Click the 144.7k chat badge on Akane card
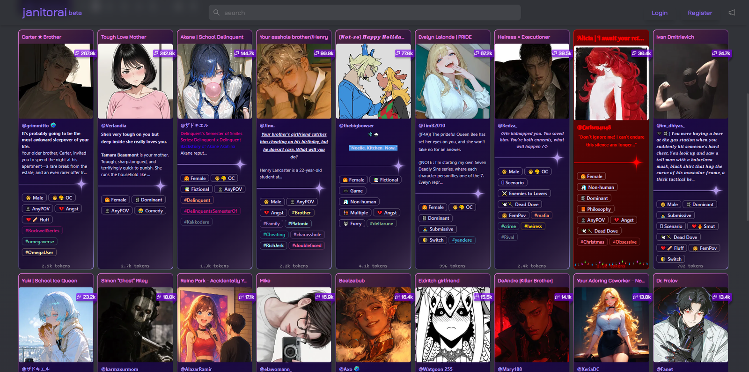The height and width of the screenshot is (372, 749). (244, 53)
